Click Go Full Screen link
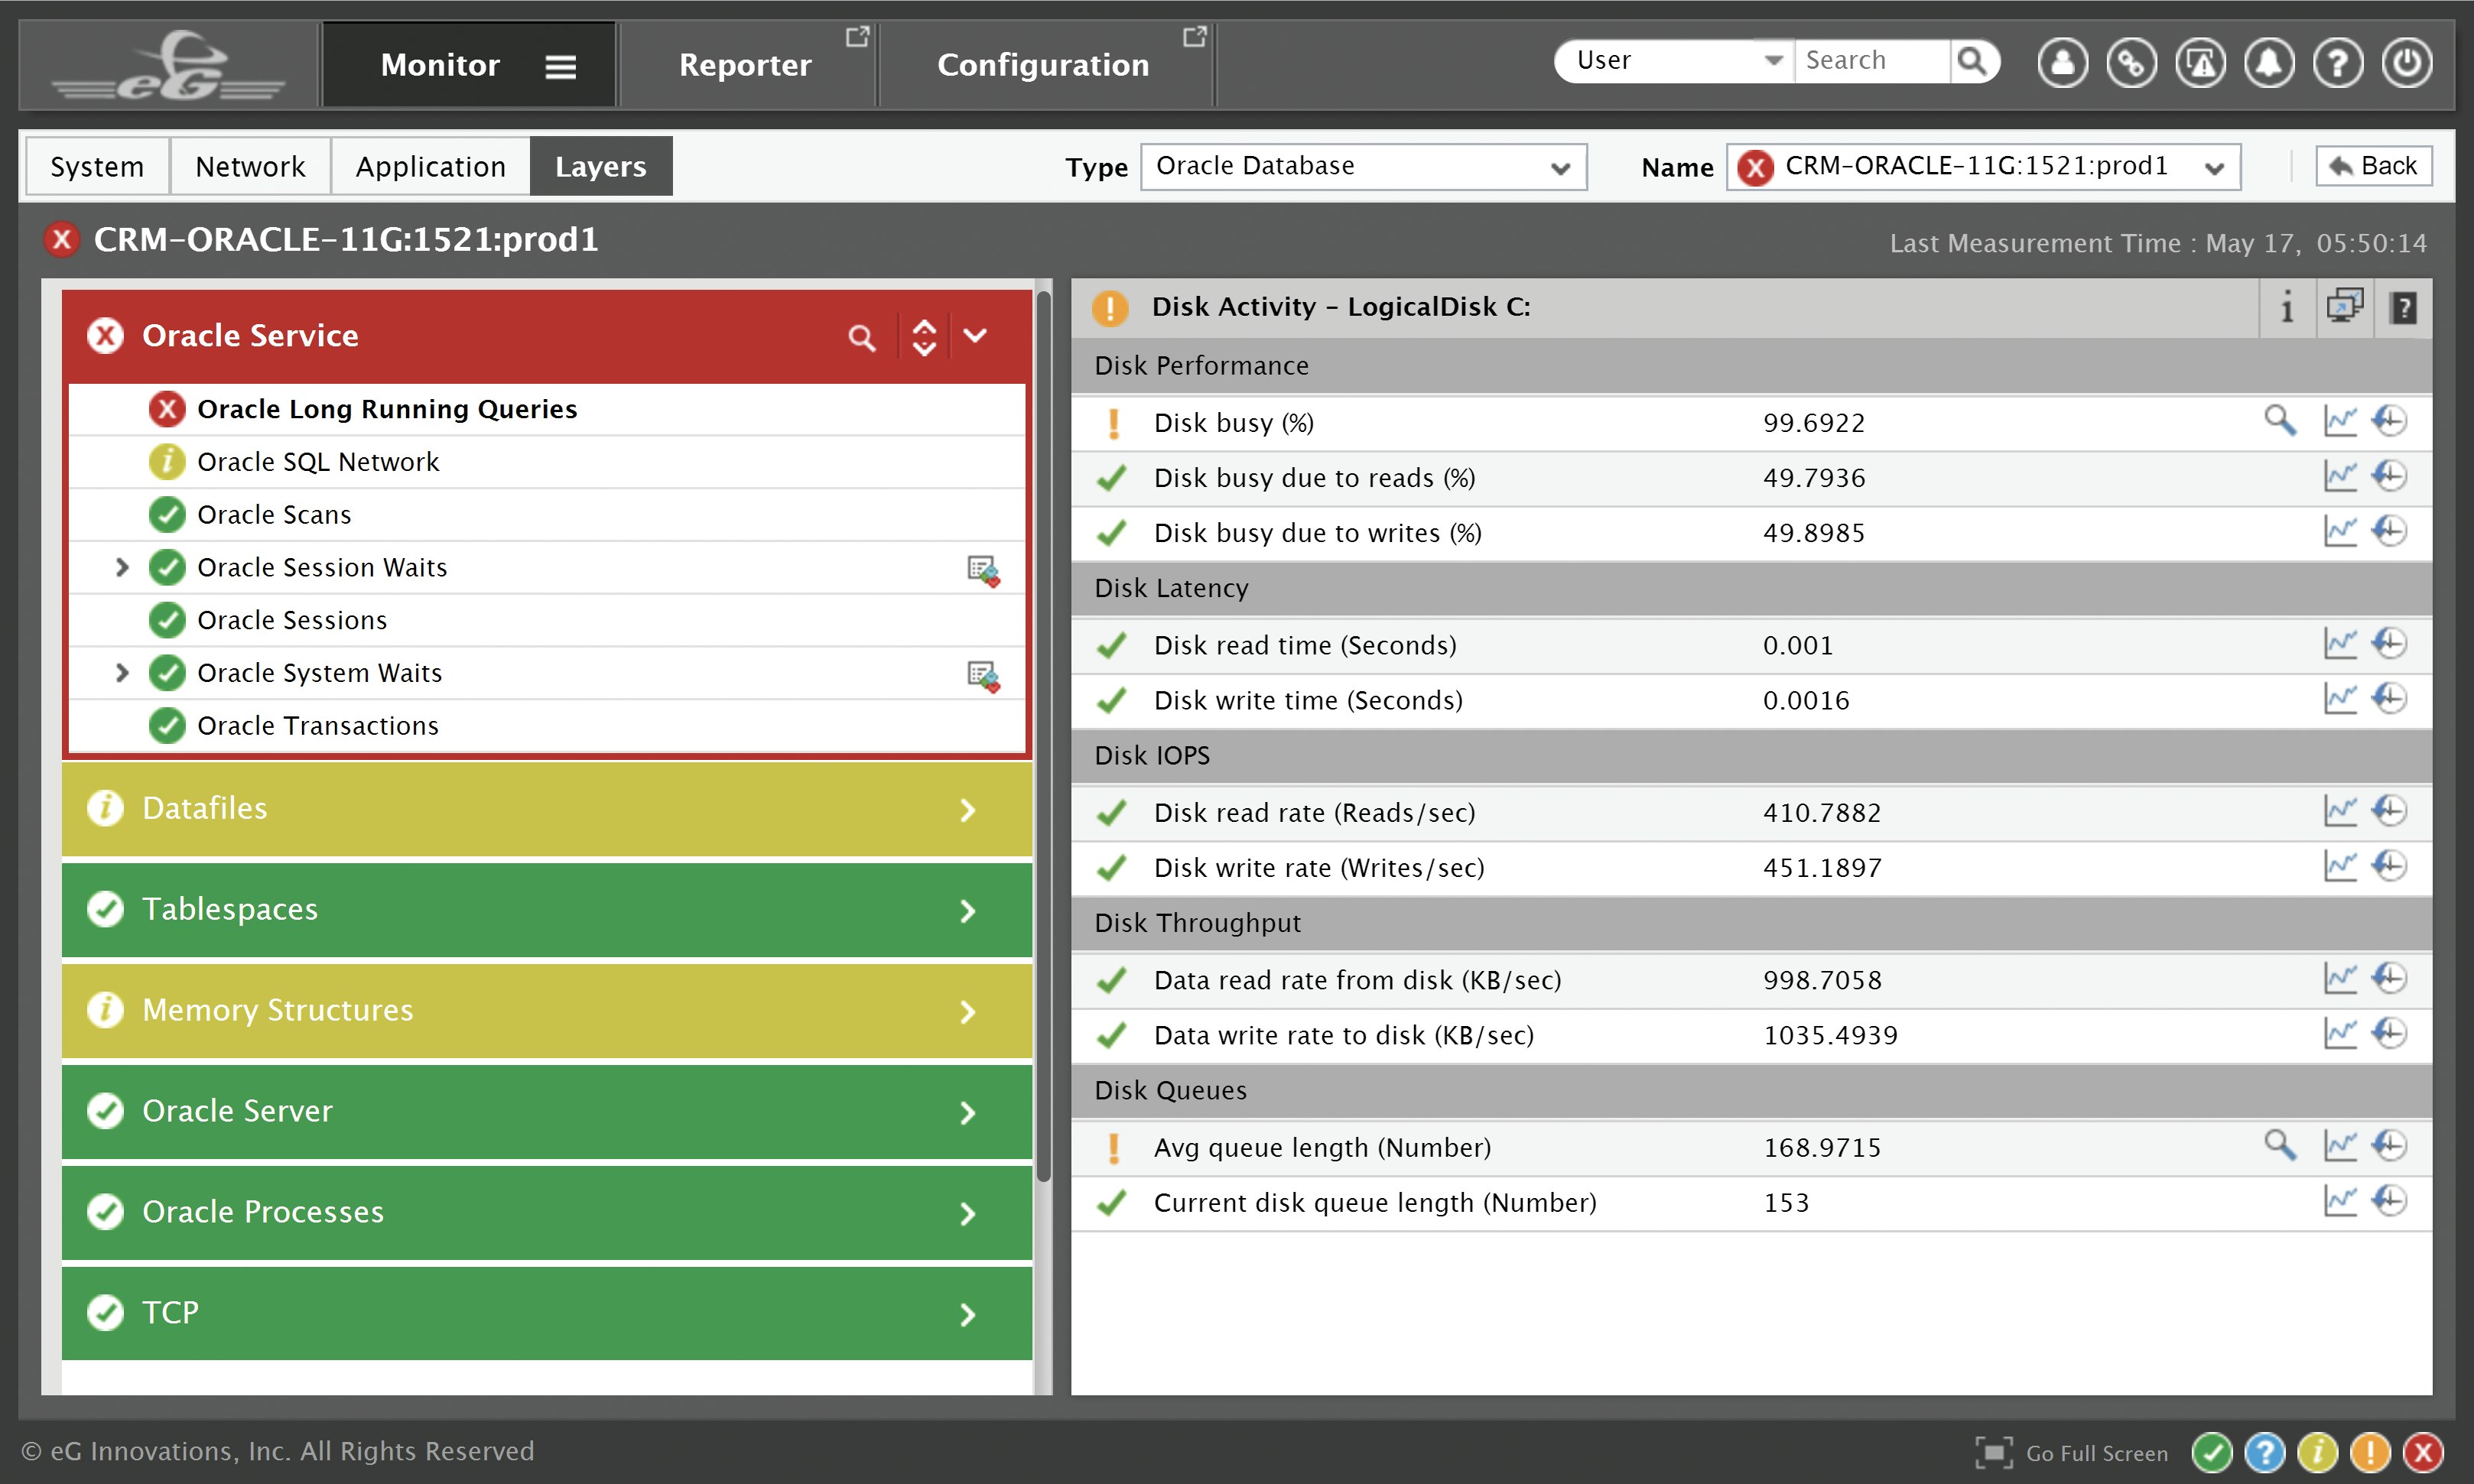Image resolution: width=2474 pixels, height=1484 pixels. 2072,1453
